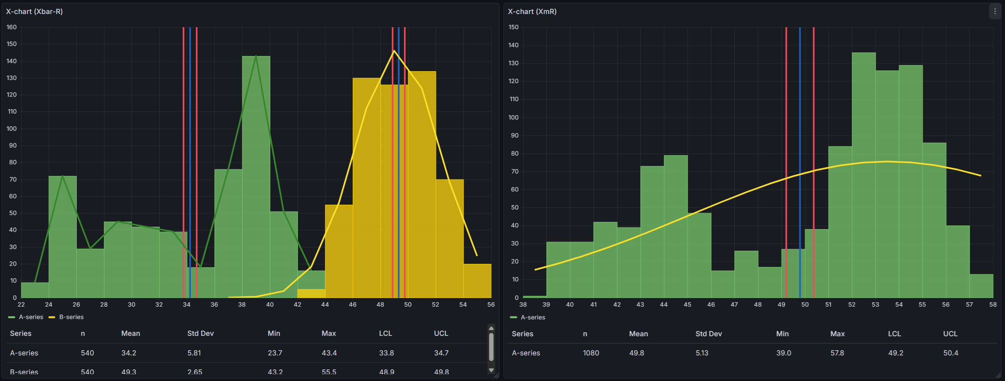This screenshot has height=381, width=1005.
Task: Click the green A-series legend color marker
Action: pyautogui.click(x=12, y=317)
